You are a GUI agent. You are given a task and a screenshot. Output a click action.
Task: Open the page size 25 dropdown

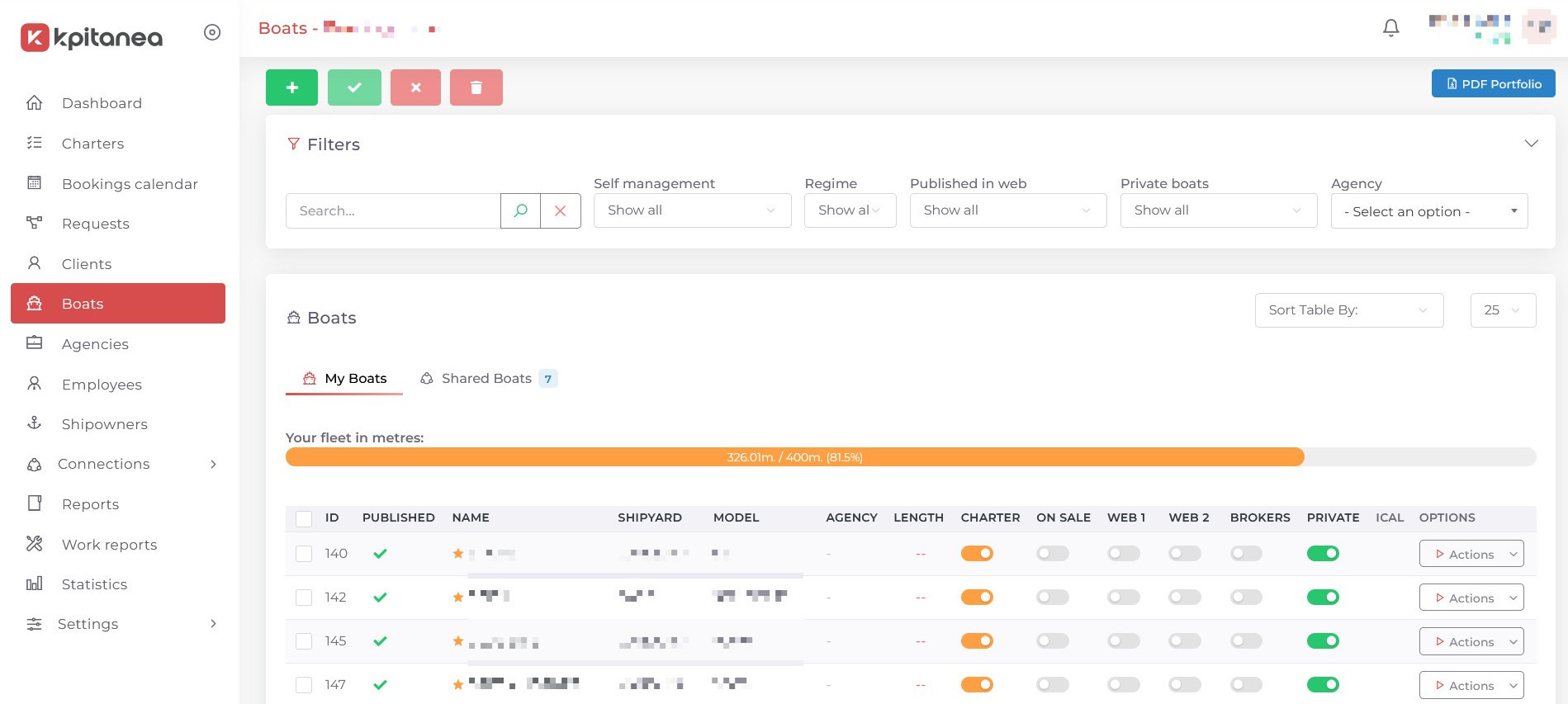click(1503, 310)
